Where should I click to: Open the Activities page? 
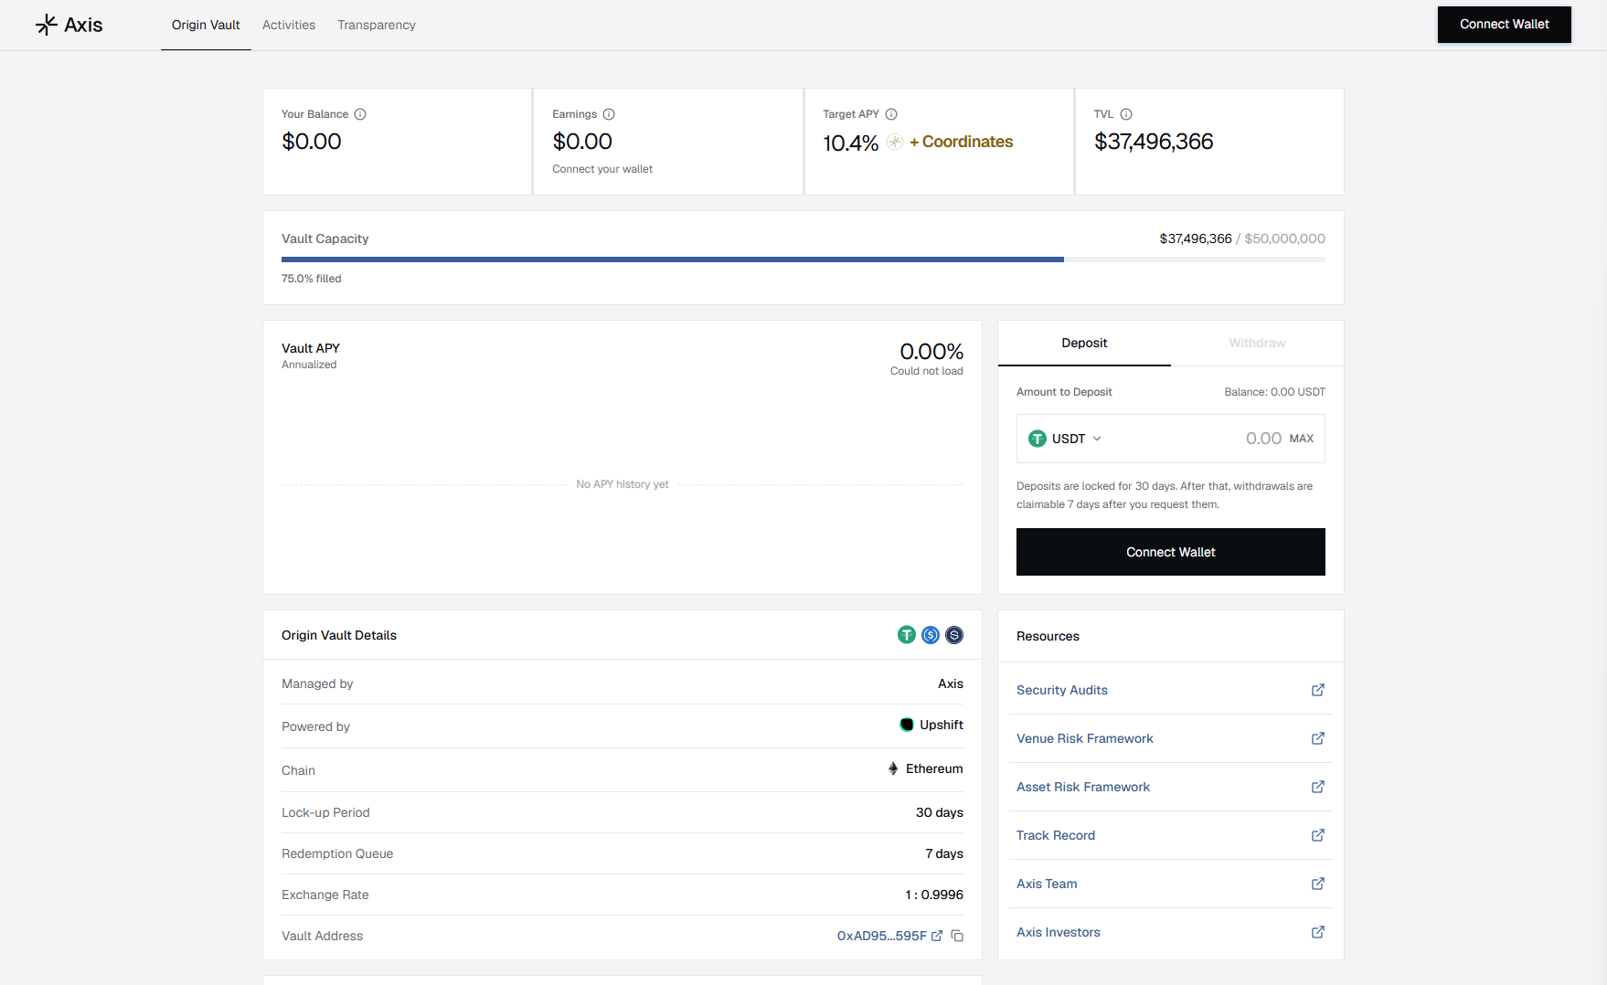click(289, 25)
